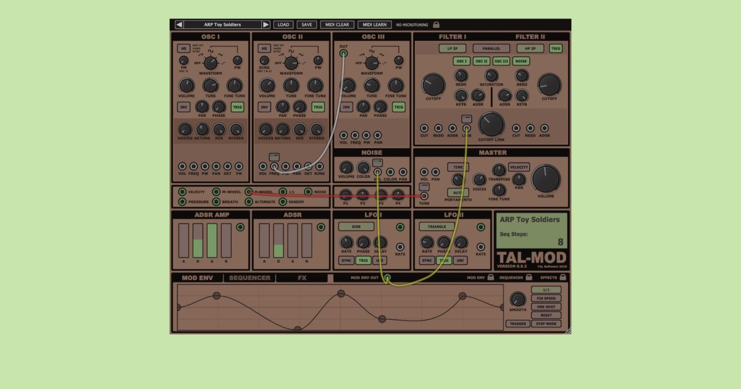
Task: Click the ALTERNATE modulation source jack
Action: [x=249, y=202]
